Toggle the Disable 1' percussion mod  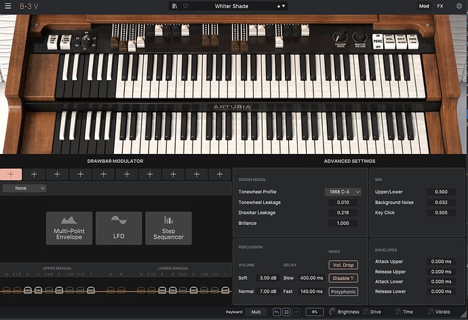(343, 278)
